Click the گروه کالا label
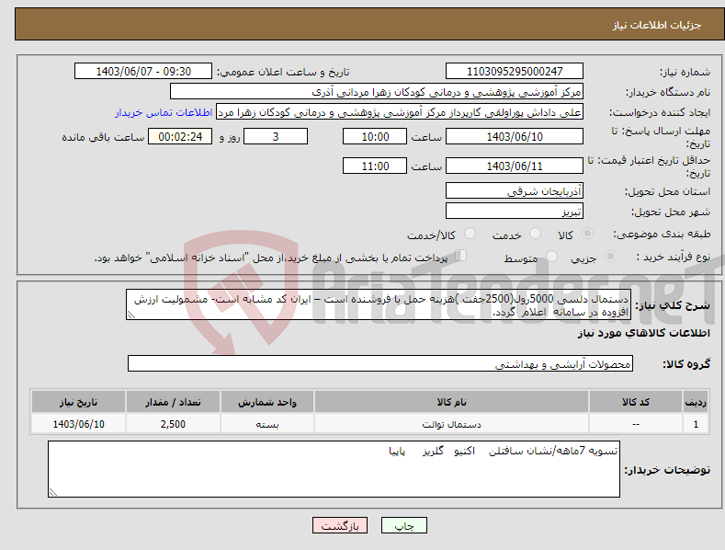Screen dimensions: 725x550 (686, 364)
